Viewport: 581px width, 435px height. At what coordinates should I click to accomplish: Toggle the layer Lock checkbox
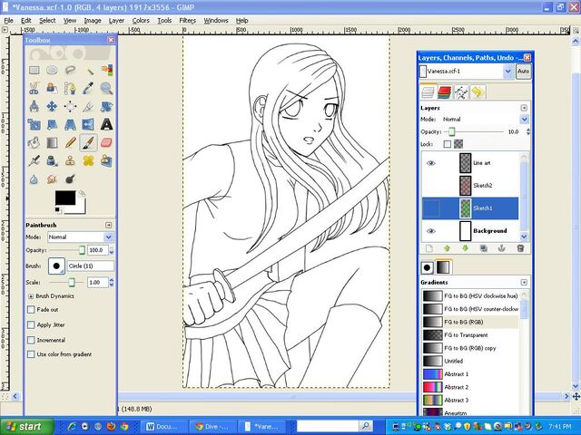[x=448, y=144]
